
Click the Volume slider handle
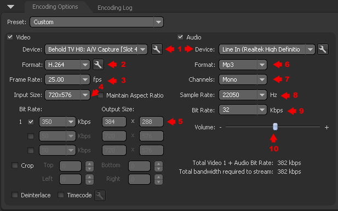click(x=275, y=127)
